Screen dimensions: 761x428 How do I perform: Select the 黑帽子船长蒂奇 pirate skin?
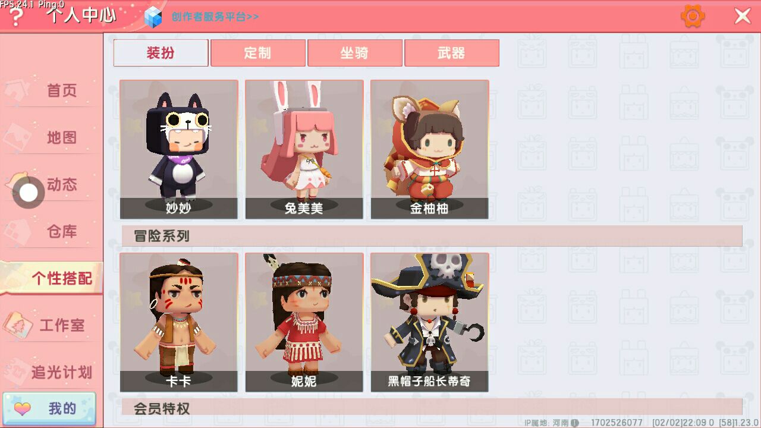point(430,322)
